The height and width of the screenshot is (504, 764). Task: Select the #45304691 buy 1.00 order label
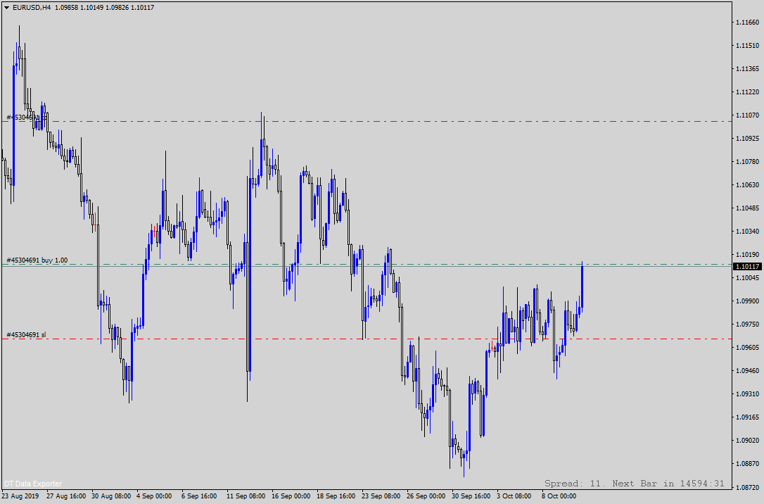click(x=37, y=260)
